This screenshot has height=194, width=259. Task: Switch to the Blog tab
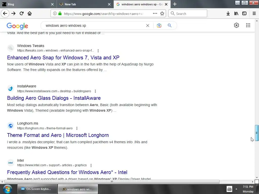pos(28,4)
